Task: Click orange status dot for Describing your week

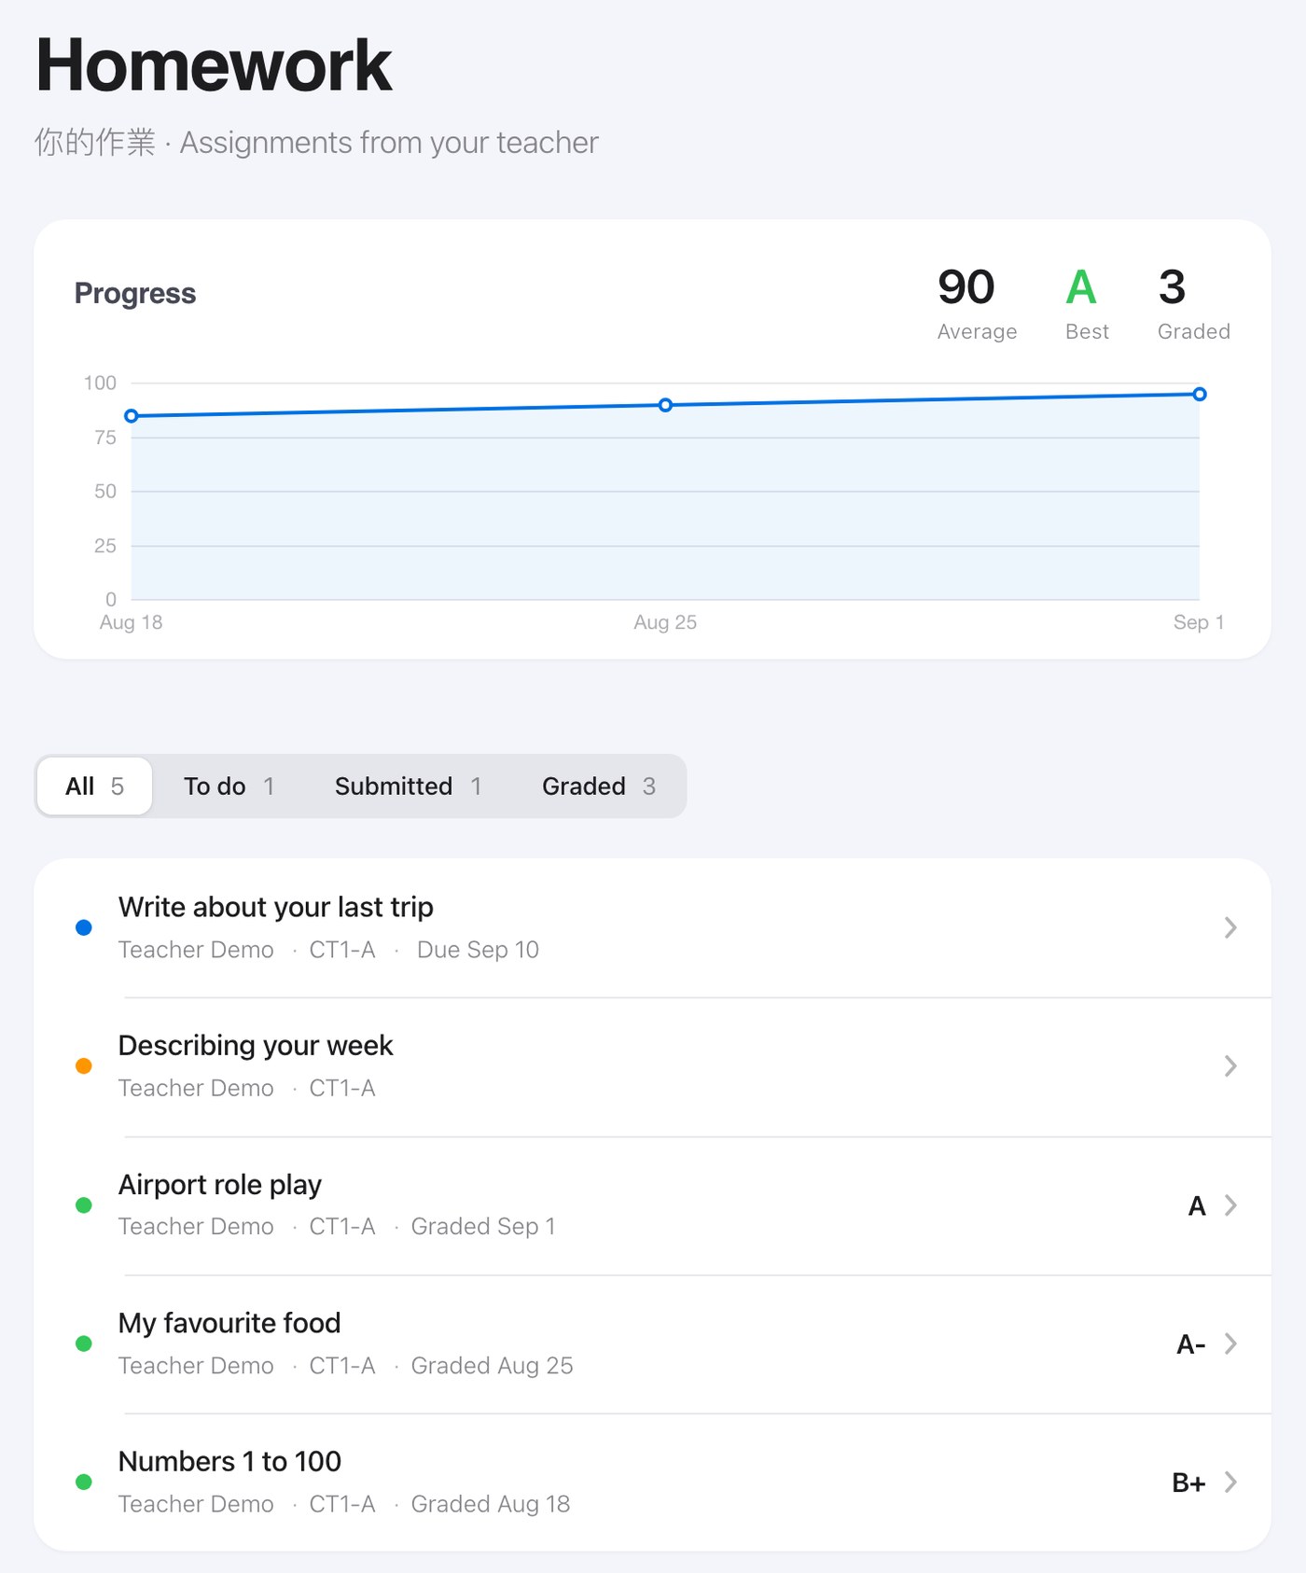Action: click(84, 1065)
